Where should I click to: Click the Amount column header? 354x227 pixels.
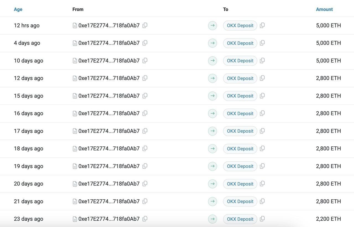(x=324, y=9)
